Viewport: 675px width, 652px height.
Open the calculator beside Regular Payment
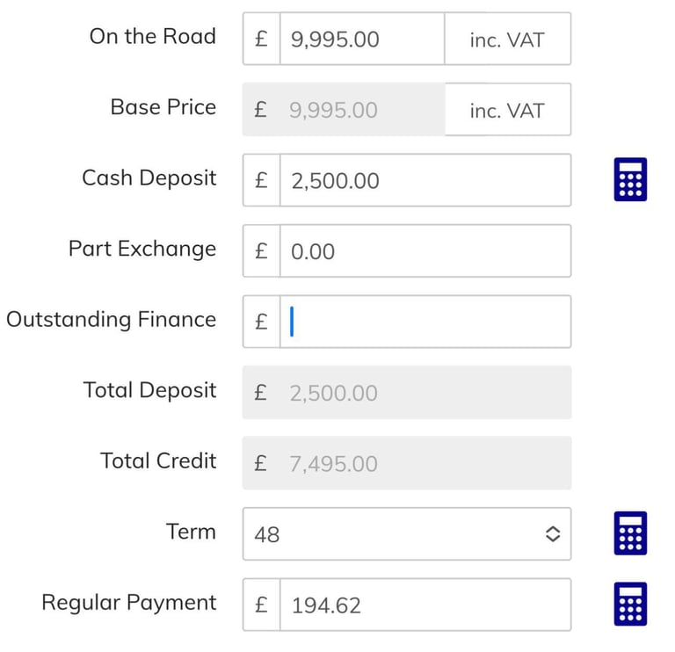click(x=630, y=604)
